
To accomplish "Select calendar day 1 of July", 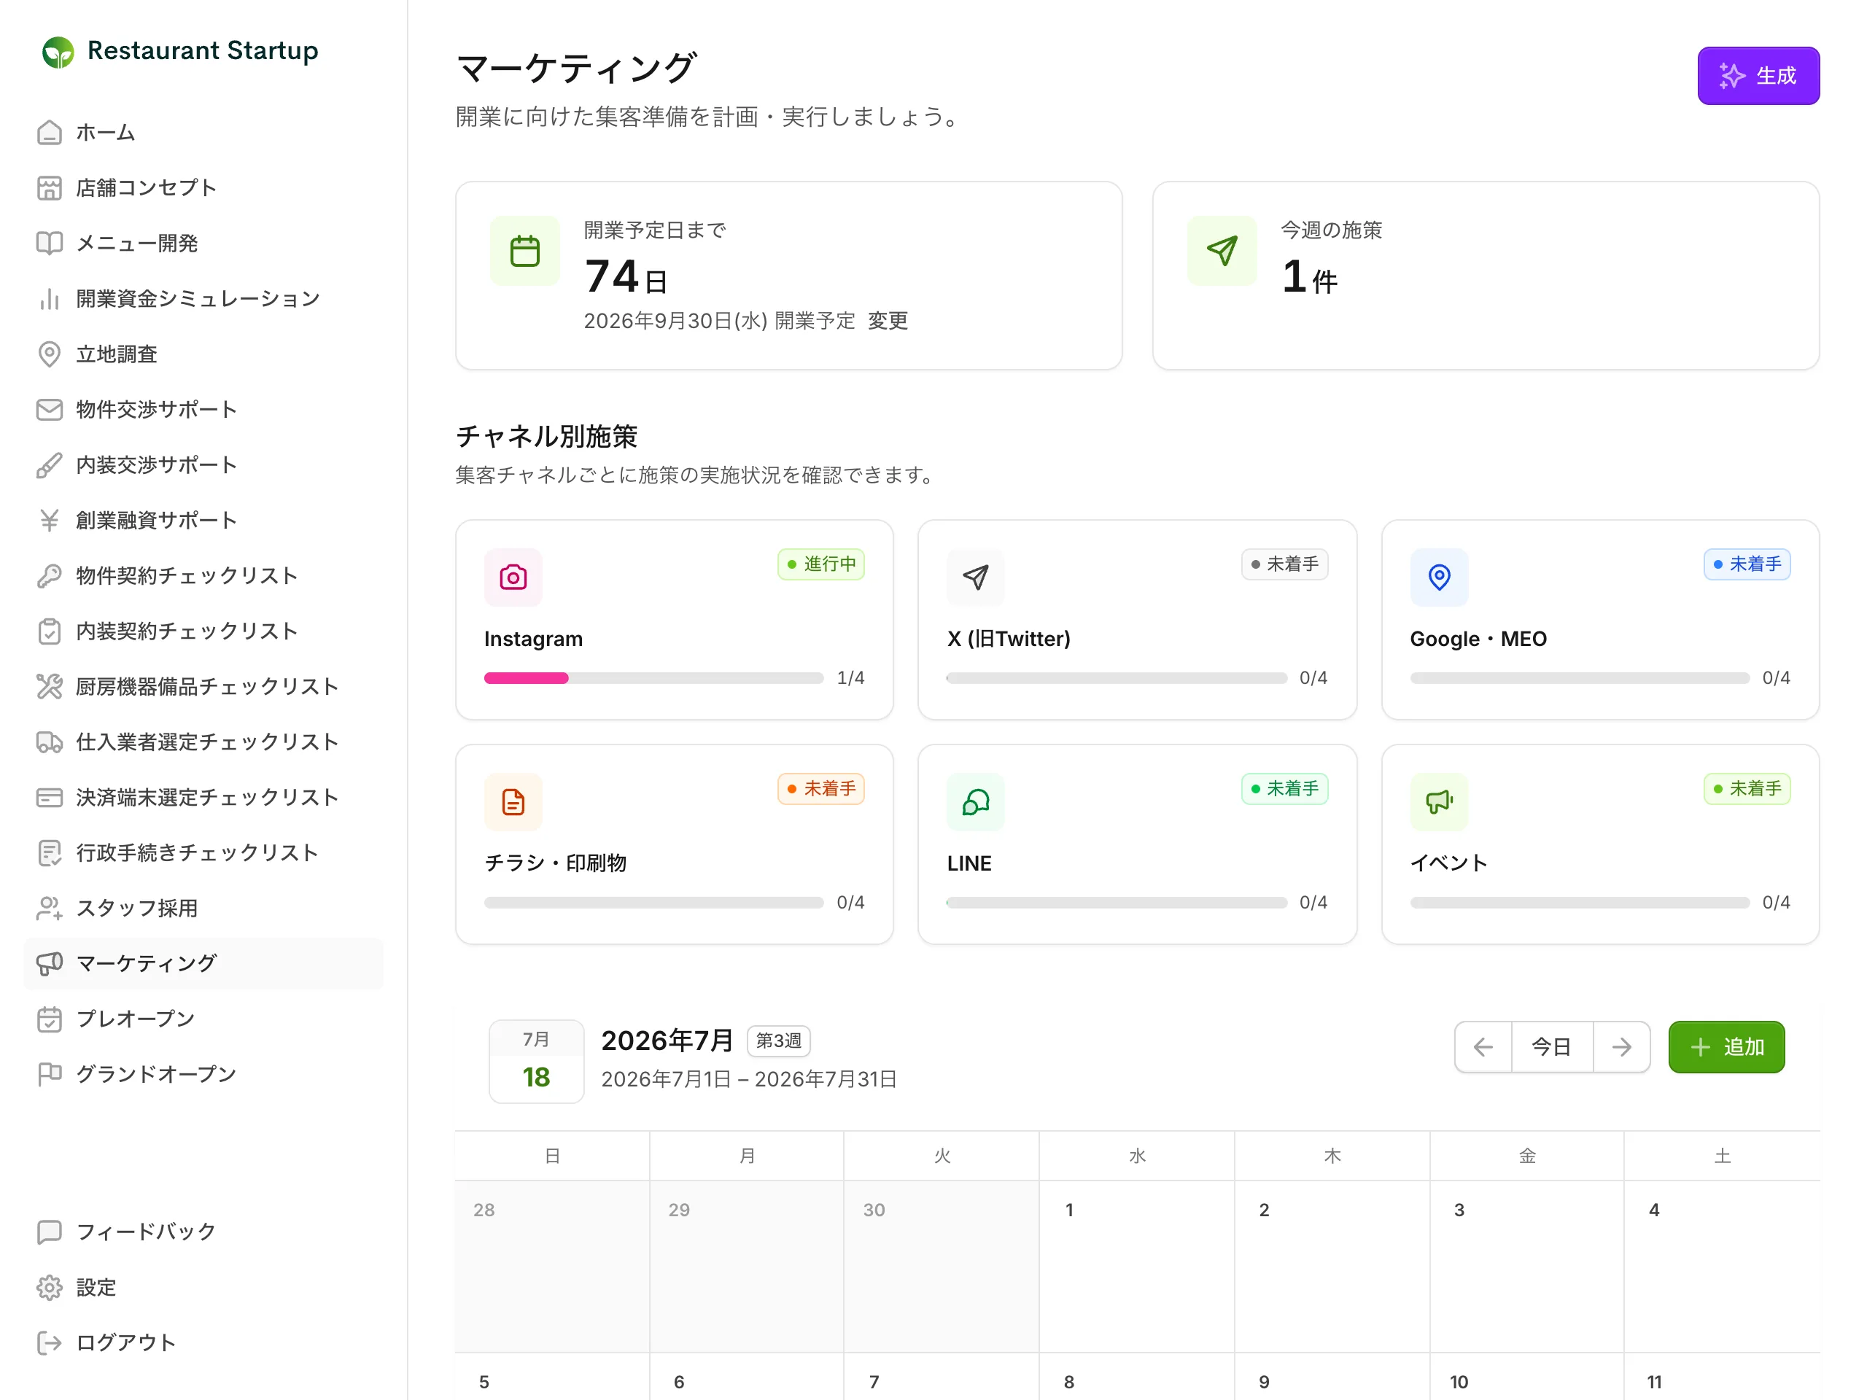I will [1136, 1266].
